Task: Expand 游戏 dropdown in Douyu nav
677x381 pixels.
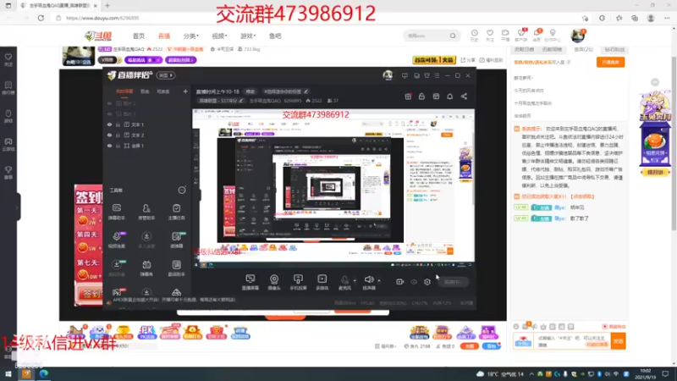Action: [248, 36]
